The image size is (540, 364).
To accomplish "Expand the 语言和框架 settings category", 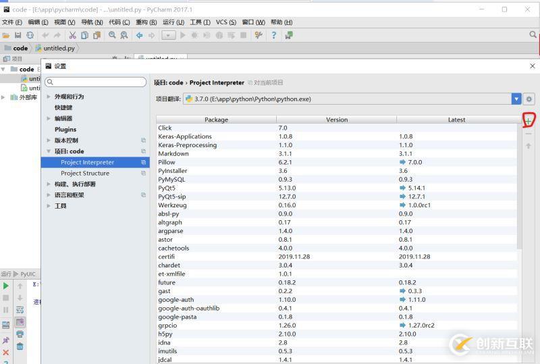I will point(49,195).
